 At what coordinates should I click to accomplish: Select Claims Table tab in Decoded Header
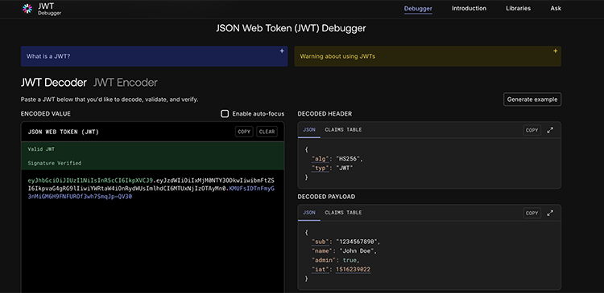click(x=343, y=130)
